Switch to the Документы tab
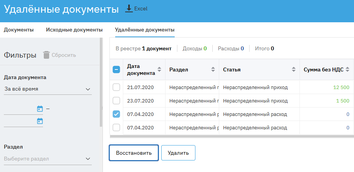 tap(19, 30)
